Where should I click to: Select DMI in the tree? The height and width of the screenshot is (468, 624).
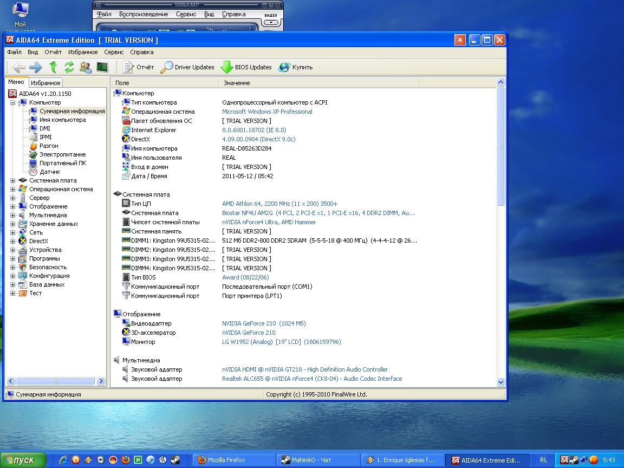point(44,128)
